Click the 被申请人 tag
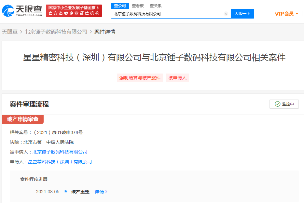 coord(177,78)
